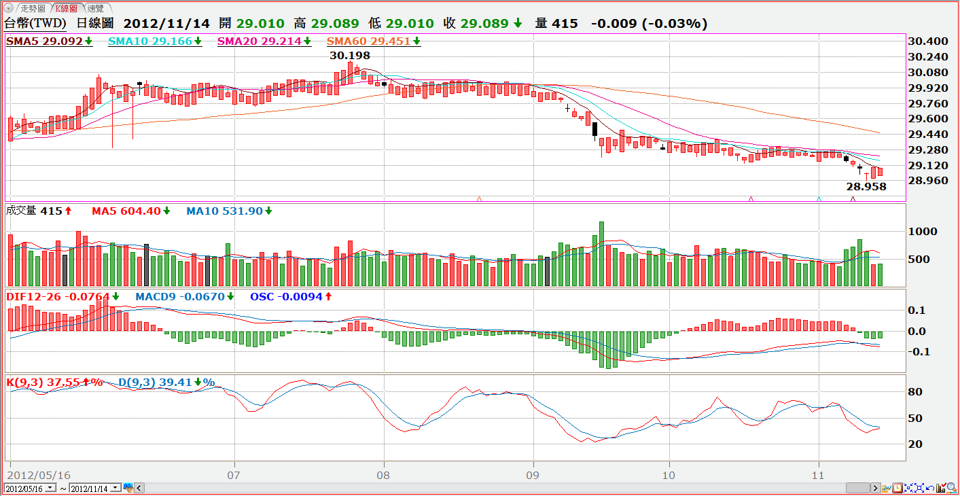
Task: Open the round dropdown button before the tabs
Action: point(8,8)
